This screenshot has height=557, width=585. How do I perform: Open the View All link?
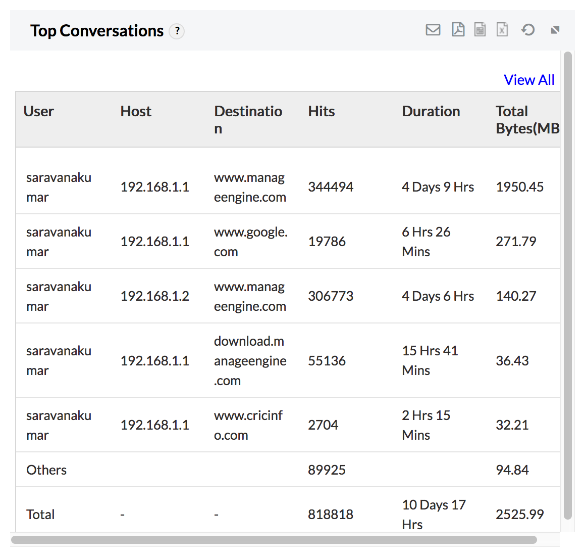click(x=528, y=80)
